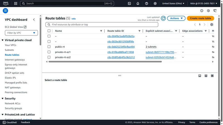
Task: Collapse the VPC dashboard sidebar arrow
Action: coord(34,19)
